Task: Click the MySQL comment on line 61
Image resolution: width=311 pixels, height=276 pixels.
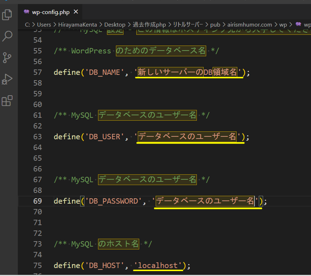Action: [132, 115]
